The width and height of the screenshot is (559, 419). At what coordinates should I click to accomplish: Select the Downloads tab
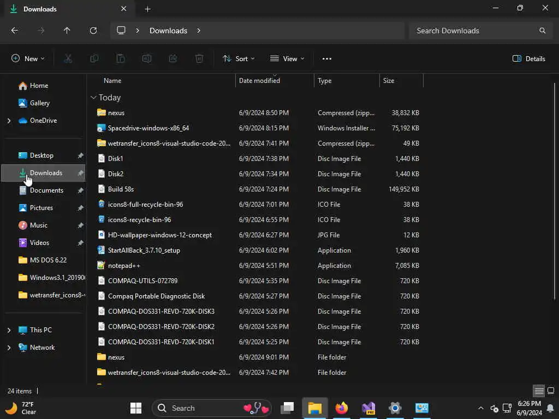[x=69, y=9]
